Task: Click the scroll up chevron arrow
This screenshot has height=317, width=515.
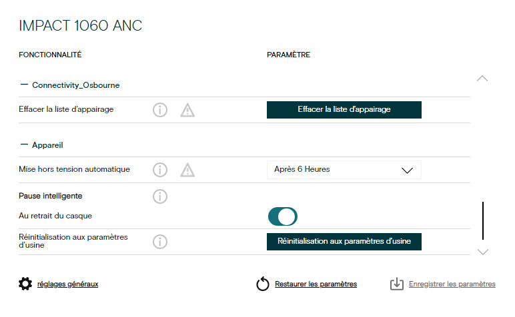Action: 483,79
